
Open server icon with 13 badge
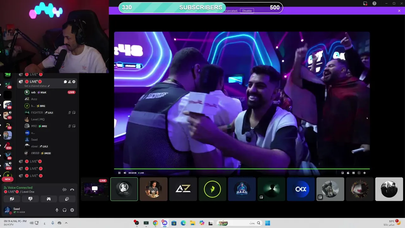8,125
